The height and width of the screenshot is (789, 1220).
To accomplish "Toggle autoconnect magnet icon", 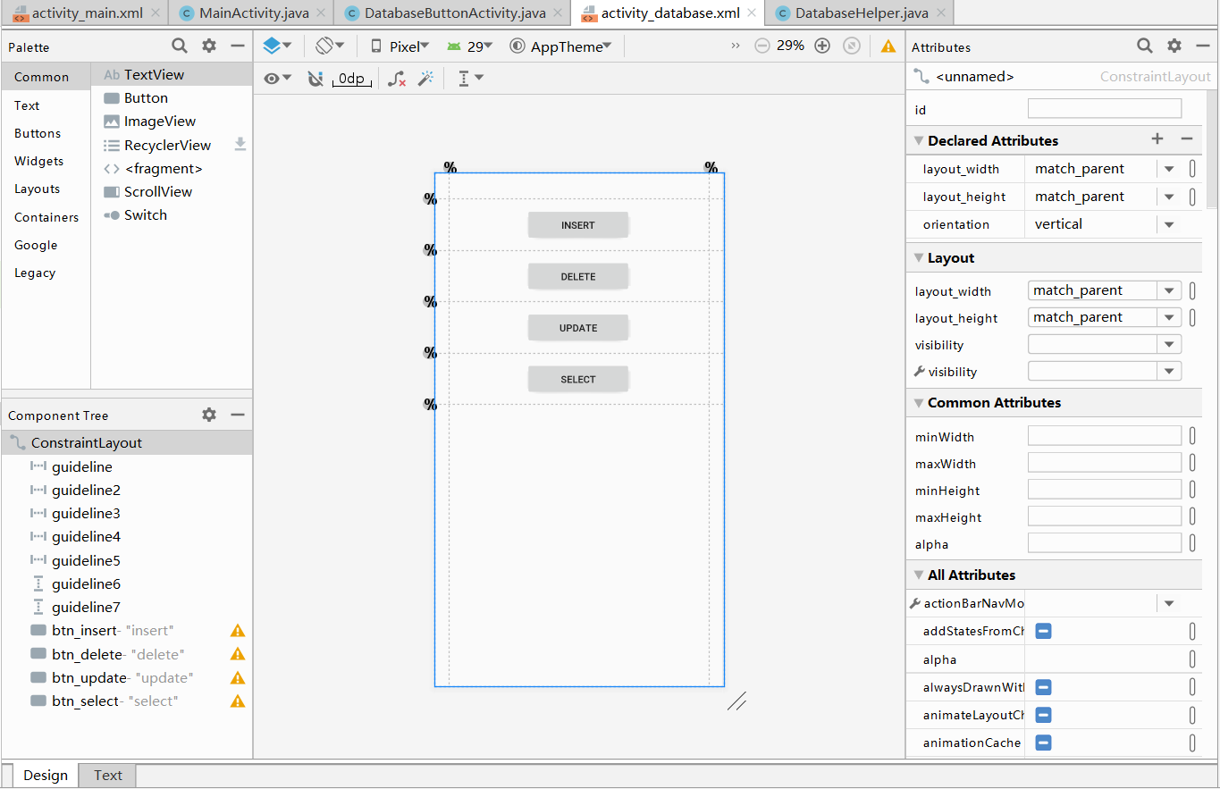I will coord(315,79).
